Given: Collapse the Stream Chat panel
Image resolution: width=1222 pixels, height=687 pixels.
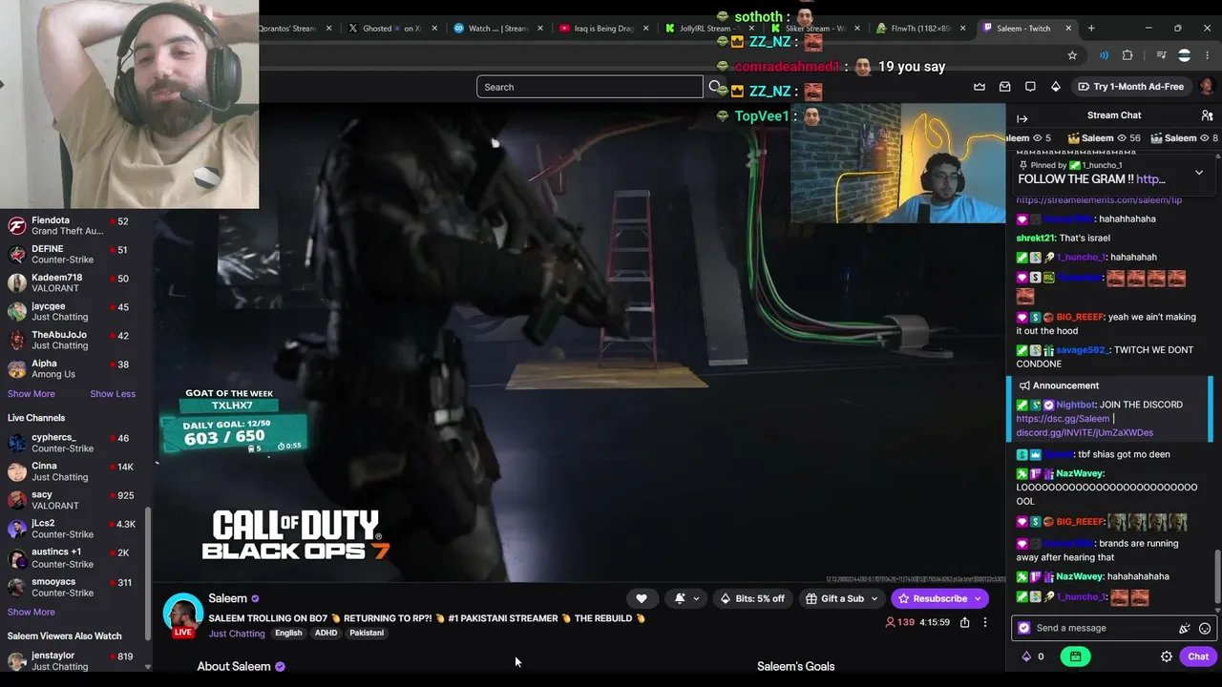Looking at the screenshot, I should 1022,118.
